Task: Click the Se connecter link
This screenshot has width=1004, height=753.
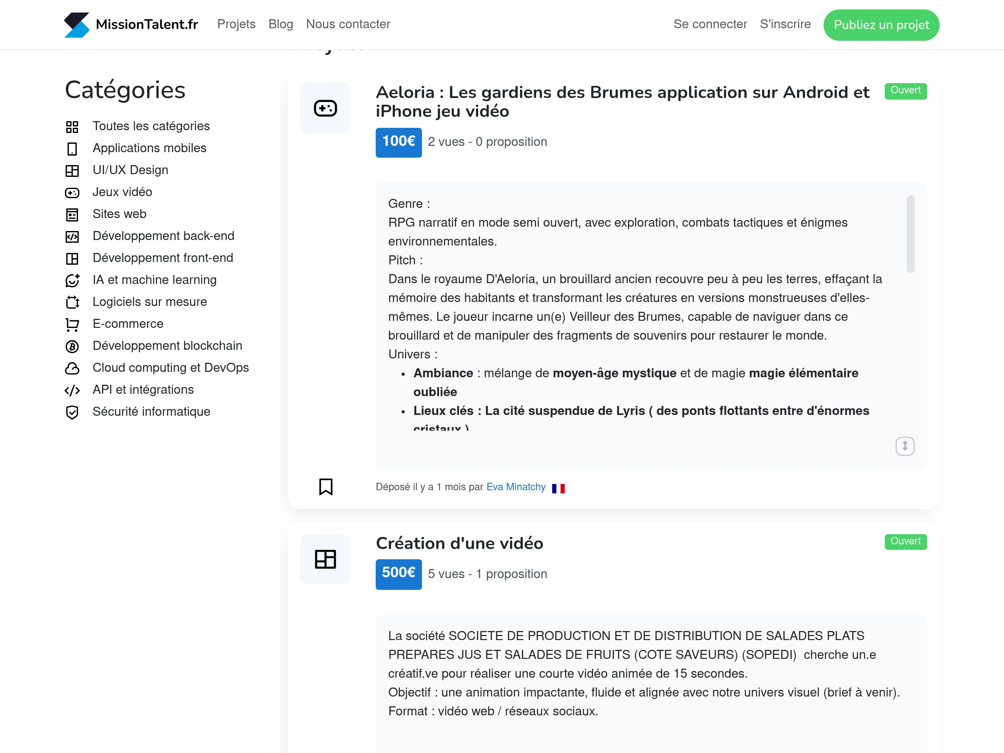Action: (710, 24)
